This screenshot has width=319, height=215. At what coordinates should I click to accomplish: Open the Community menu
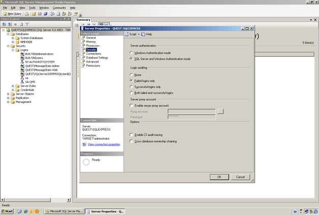(x=60, y=8)
